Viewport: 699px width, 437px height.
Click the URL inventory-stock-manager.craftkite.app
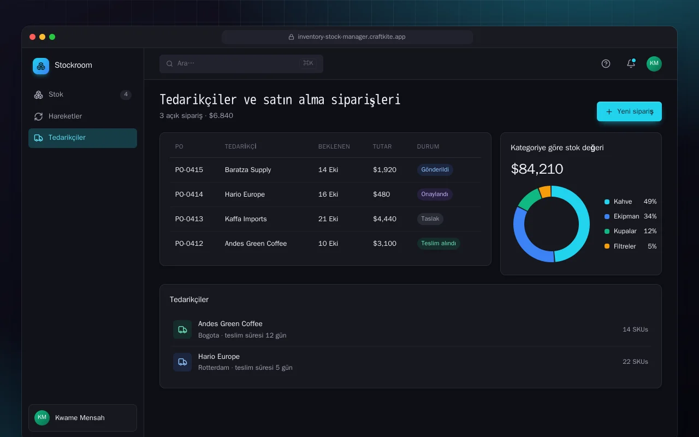352,37
